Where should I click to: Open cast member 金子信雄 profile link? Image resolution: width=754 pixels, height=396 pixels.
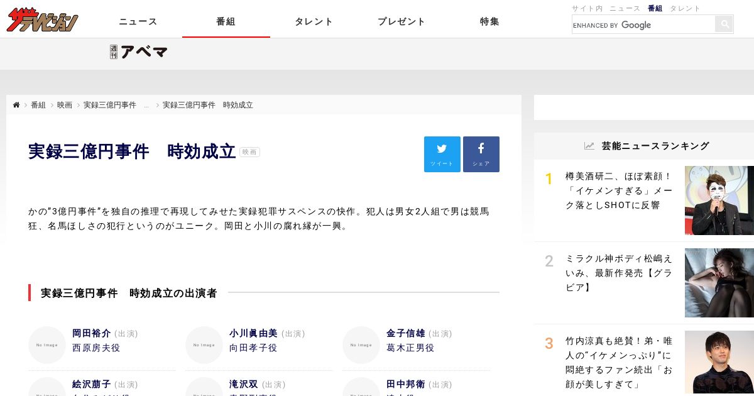406,333
